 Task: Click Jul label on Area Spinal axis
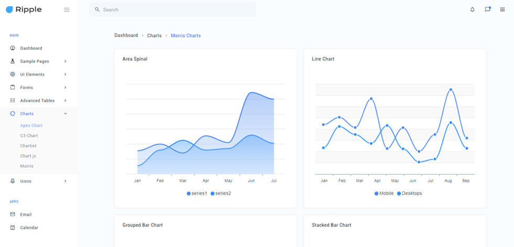tap(274, 181)
